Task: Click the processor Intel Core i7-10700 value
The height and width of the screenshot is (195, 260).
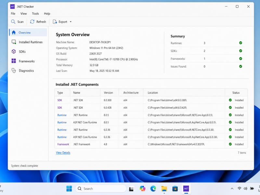Action: coord(113,59)
